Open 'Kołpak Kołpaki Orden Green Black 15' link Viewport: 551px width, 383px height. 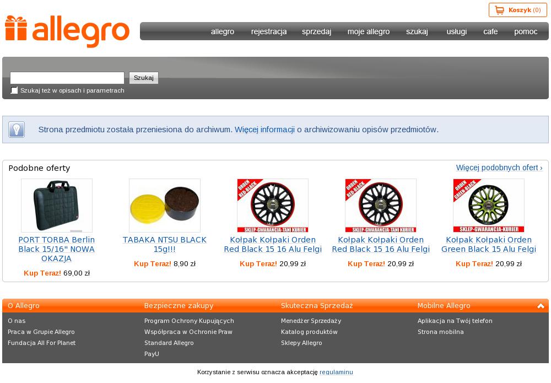coord(489,245)
